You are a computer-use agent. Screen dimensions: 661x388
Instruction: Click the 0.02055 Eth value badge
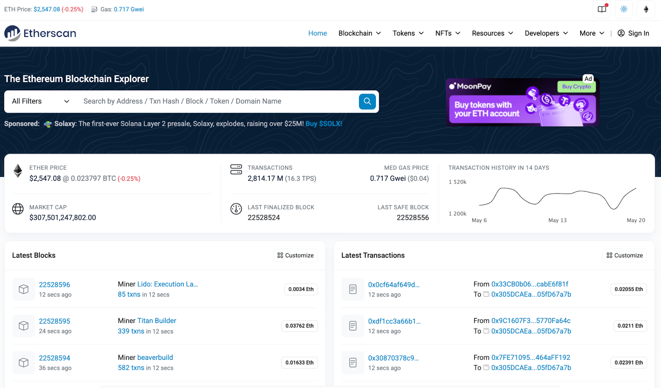629,289
